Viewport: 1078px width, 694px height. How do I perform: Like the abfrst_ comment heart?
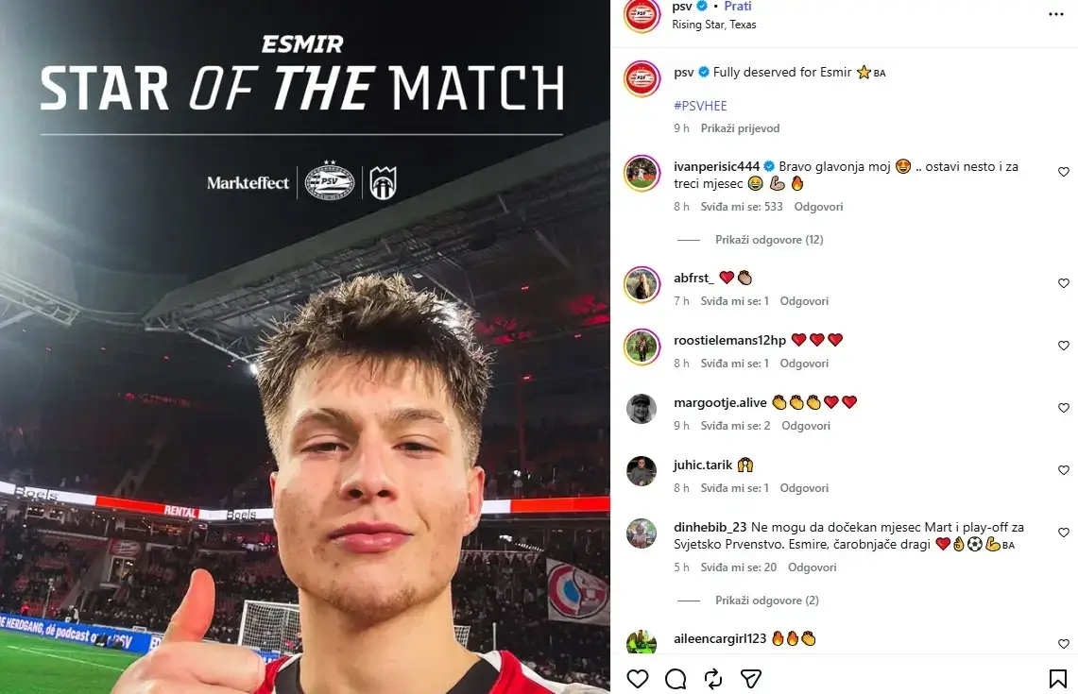(x=1064, y=283)
